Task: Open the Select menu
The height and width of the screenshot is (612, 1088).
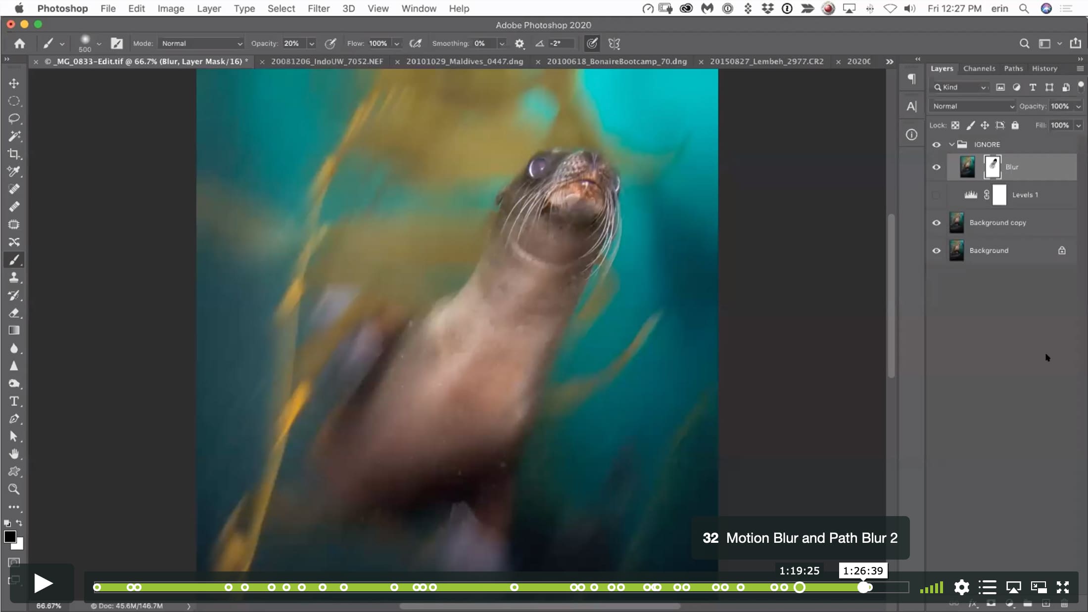Action: pyautogui.click(x=281, y=8)
